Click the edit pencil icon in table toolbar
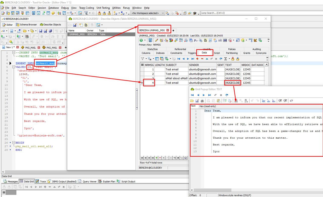Viewport: 323px width, 197px height. (156, 40)
